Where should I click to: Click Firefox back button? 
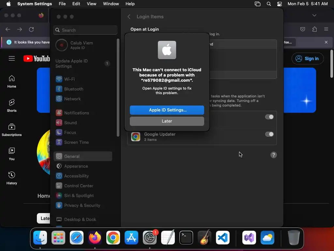click(x=8, y=29)
